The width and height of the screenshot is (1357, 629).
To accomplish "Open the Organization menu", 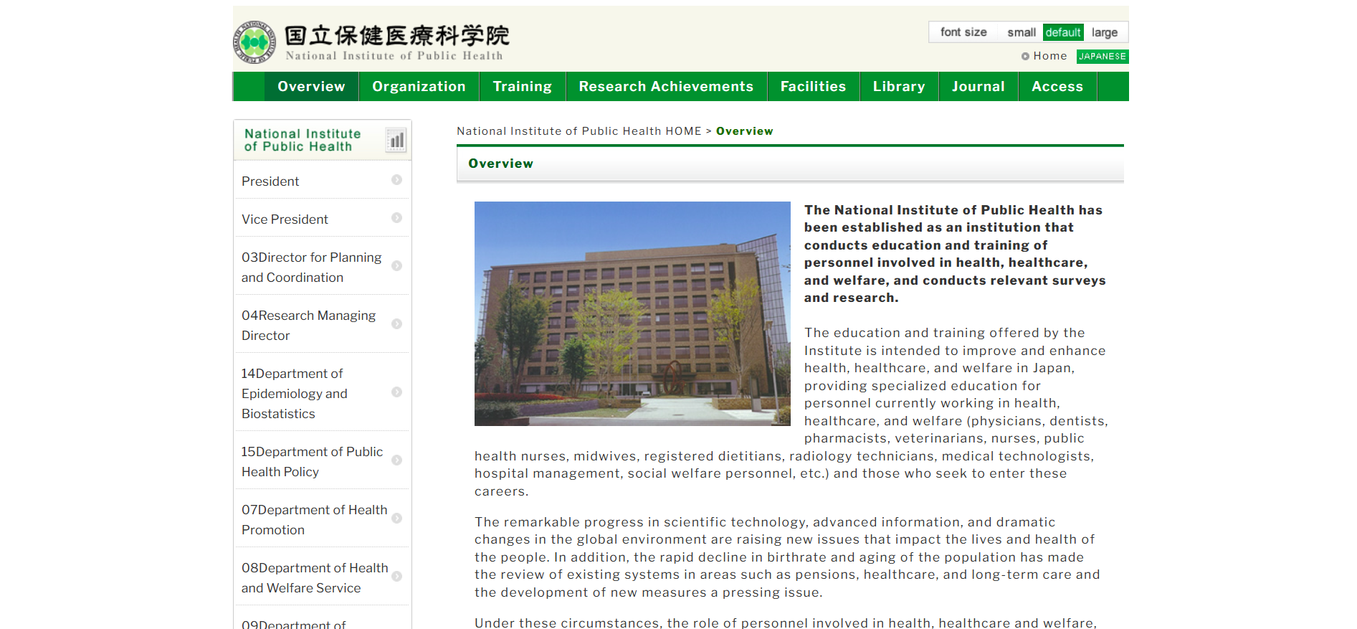I will tap(419, 87).
